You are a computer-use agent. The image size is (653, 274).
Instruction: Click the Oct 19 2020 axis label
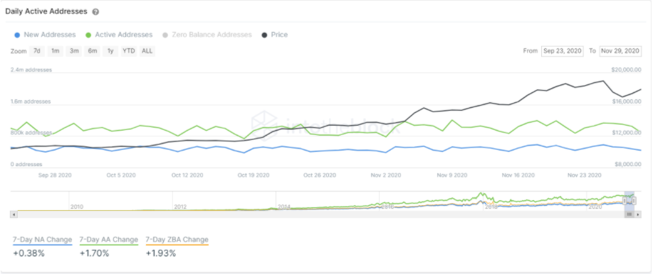[254, 175]
